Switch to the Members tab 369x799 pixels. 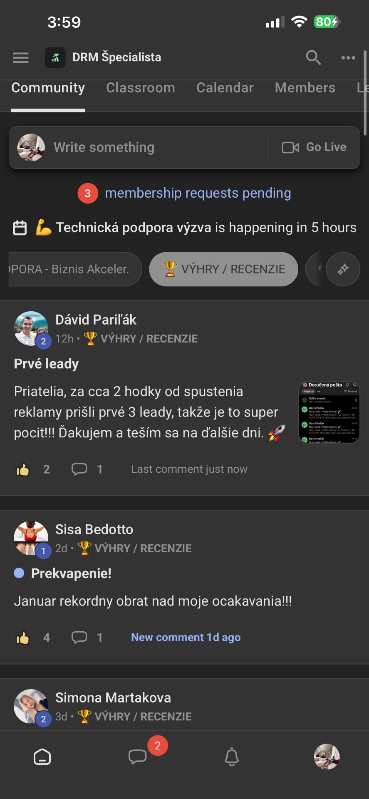click(x=305, y=88)
